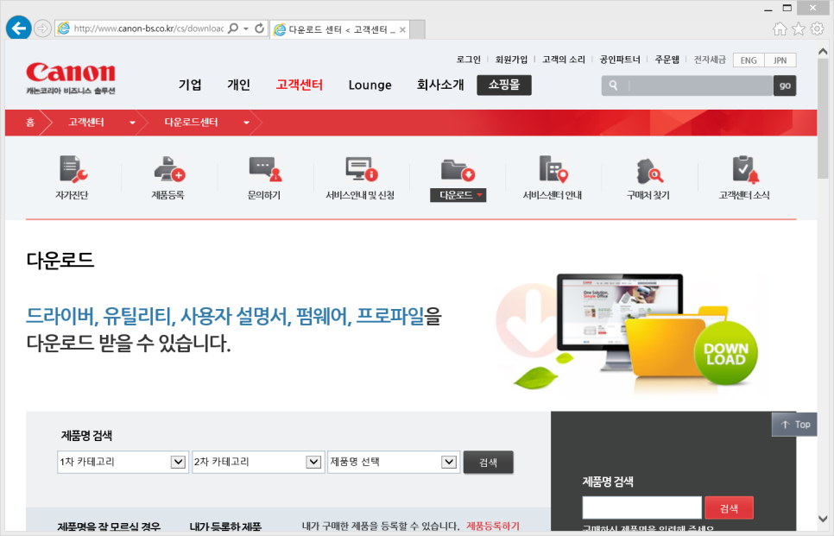Open 제품등록 printer icon
The image size is (834, 536).
(x=168, y=169)
